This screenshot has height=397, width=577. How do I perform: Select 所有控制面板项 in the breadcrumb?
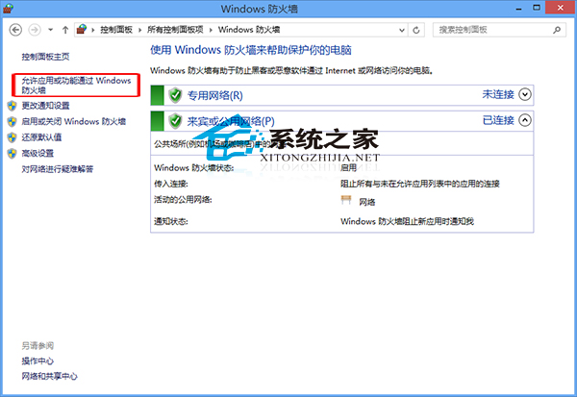[x=175, y=30]
